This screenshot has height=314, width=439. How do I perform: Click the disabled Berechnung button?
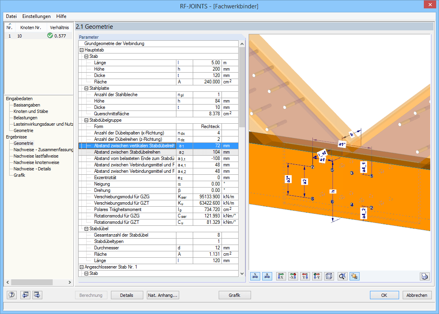coord(91,295)
